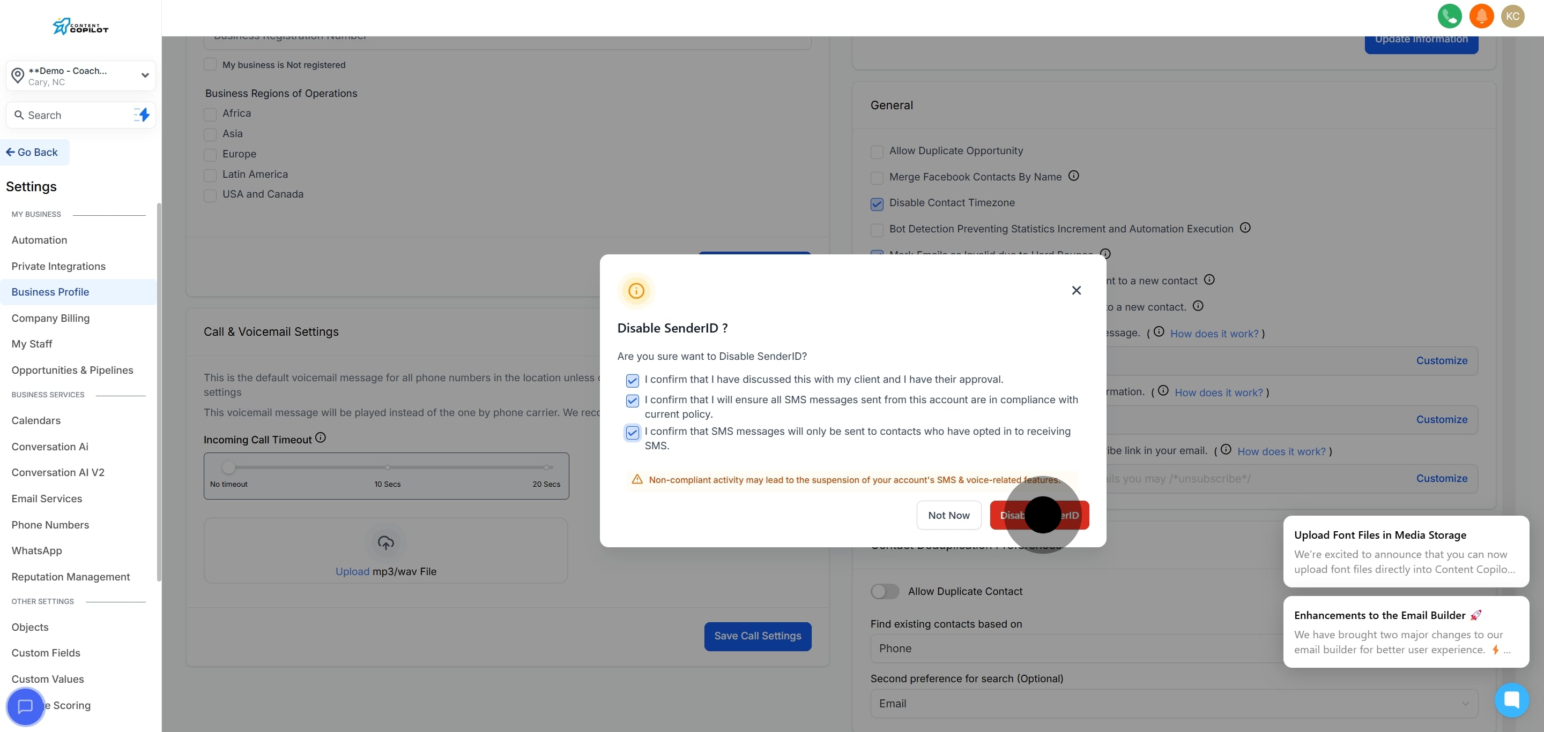Close the Disable SenderID dialog
The width and height of the screenshot is (1544, 732).
[x=1076, y=290]
